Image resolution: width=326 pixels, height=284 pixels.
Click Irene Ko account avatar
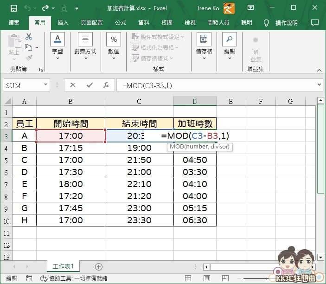[229, 8]
